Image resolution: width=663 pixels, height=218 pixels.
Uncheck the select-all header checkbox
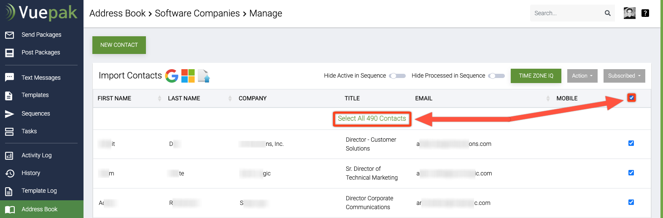(x=631, y=98)
